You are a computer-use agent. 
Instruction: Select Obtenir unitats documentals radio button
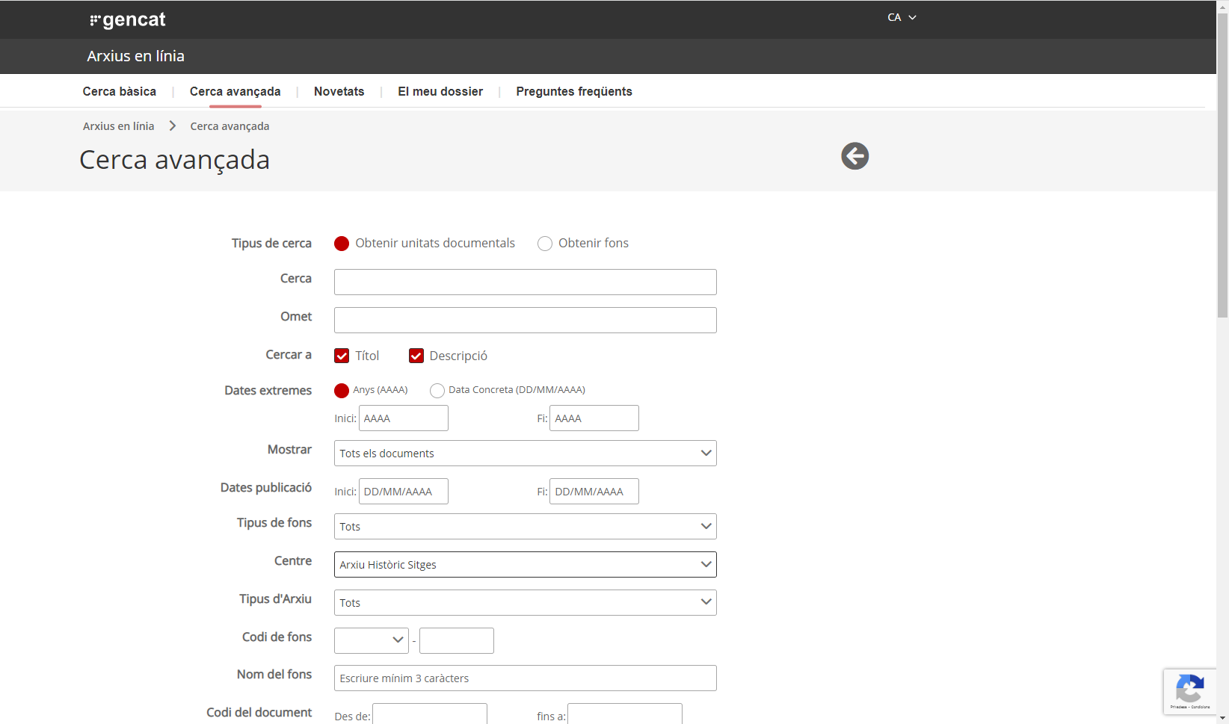coord(342,244)
